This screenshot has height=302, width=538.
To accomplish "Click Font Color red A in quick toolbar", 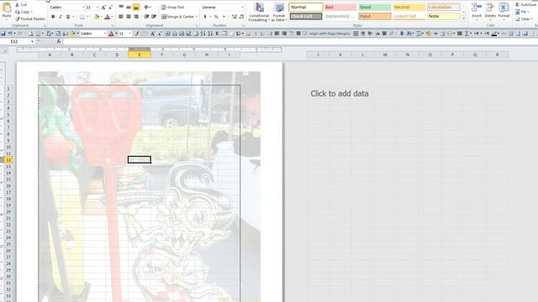I will pos(111,34).
